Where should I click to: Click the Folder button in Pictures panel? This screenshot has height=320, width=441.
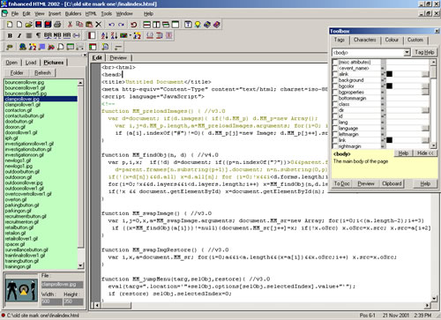(x=17, y=73)
